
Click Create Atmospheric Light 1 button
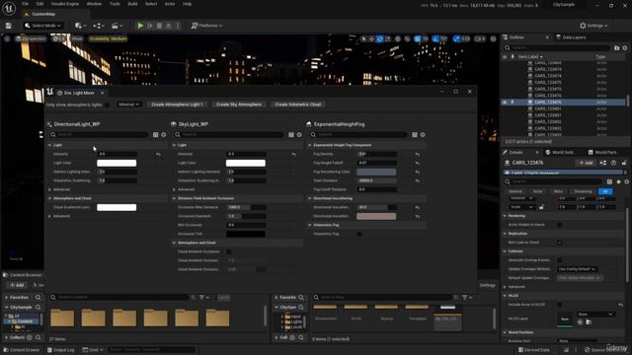(177, 105)
